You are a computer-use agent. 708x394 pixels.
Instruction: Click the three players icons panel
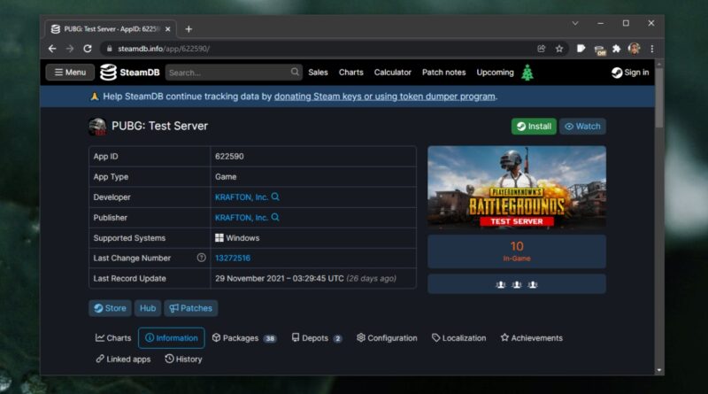coord(517,284)
